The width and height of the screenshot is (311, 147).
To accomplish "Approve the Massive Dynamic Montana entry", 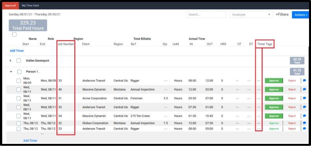I will [x=274, y=89].
